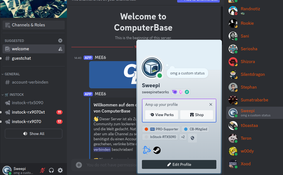Click the PRO-Supporter role tag
Image resolution: width=283 pixels, height=175 pixels.
[161, 129]
